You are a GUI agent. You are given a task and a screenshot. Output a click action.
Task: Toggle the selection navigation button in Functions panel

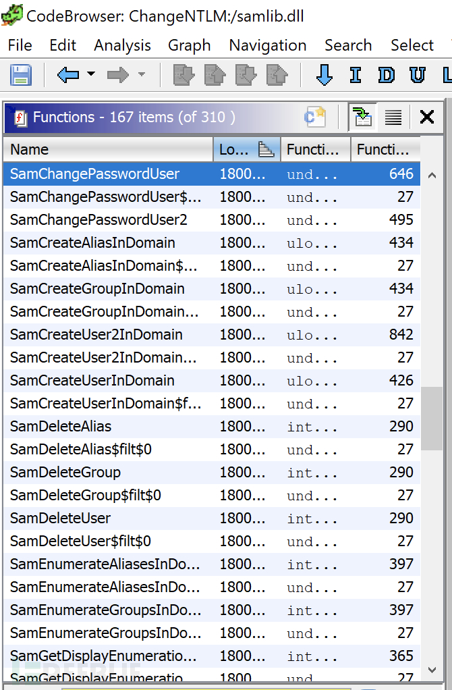point(362,117)
